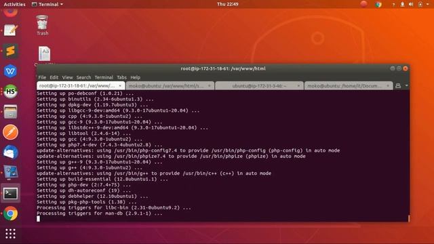
Task: Switch to the Terminal dock icon
Action: click(x=11, y=193)
